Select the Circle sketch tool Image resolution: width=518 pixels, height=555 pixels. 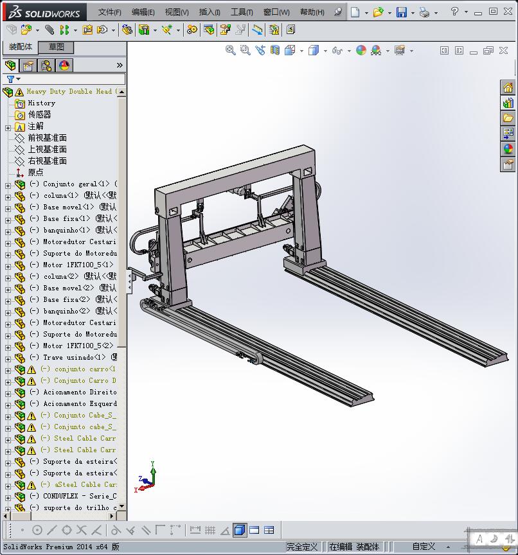coord(37,530)
